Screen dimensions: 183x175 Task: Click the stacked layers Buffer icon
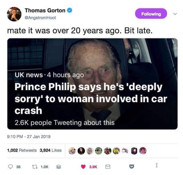[59, 167]
